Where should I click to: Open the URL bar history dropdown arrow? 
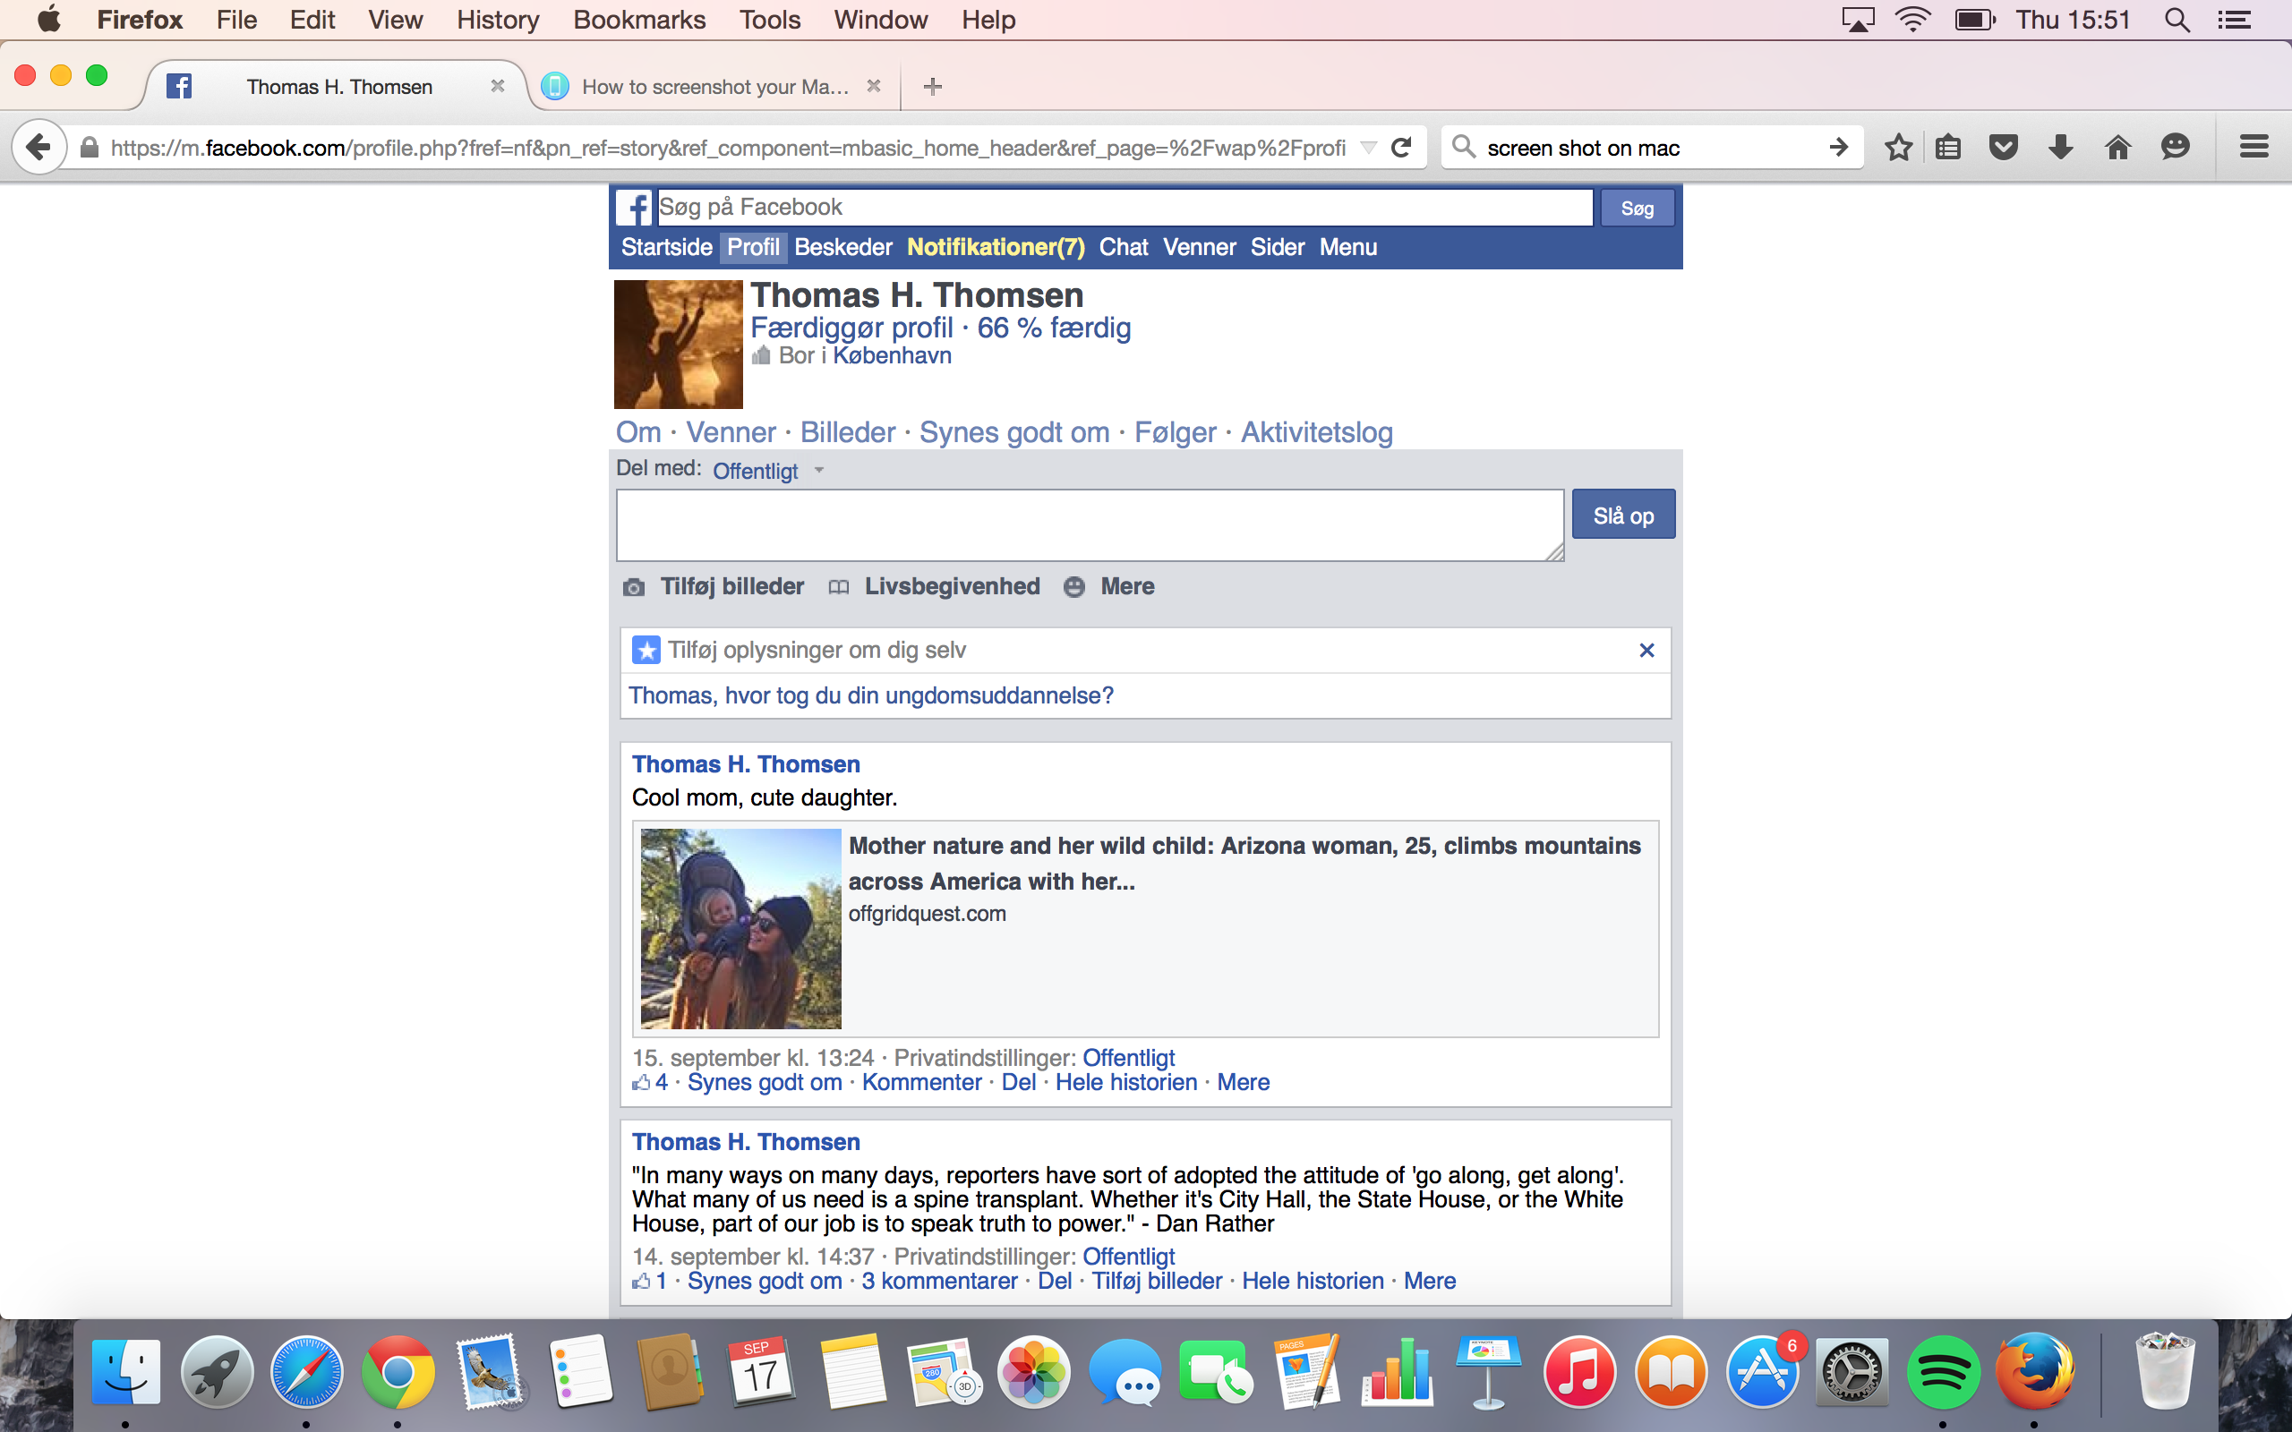point(1368,147)
